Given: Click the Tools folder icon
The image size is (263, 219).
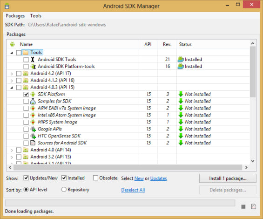Looking at the screenshot, I should [26, 53].
